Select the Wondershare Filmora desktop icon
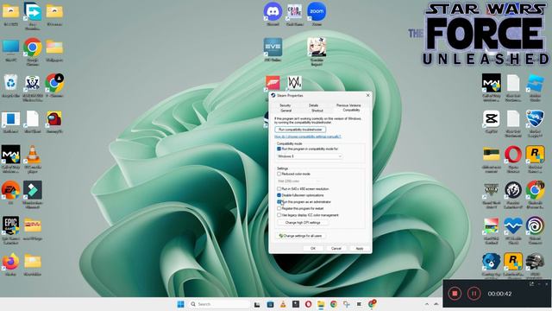Image resolution: width=552 pixels, height=311 pixels. [33, 190]
